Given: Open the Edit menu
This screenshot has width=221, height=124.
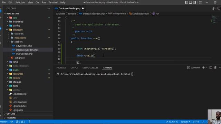Looking at the screenshot, I should click(10, 2).
